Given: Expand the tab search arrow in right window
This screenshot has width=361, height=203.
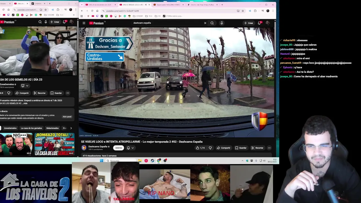Looking at the screenshot, I should tap(82, 5).
